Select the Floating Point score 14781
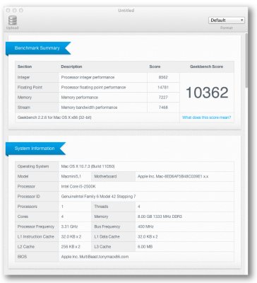 point(163,87)
